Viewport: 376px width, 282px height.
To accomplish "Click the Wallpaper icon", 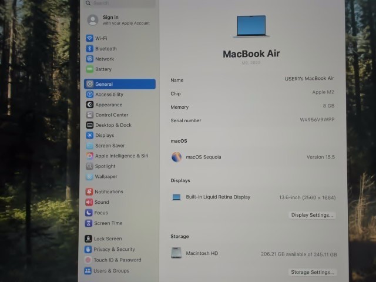I will click(x=89, y=176).
